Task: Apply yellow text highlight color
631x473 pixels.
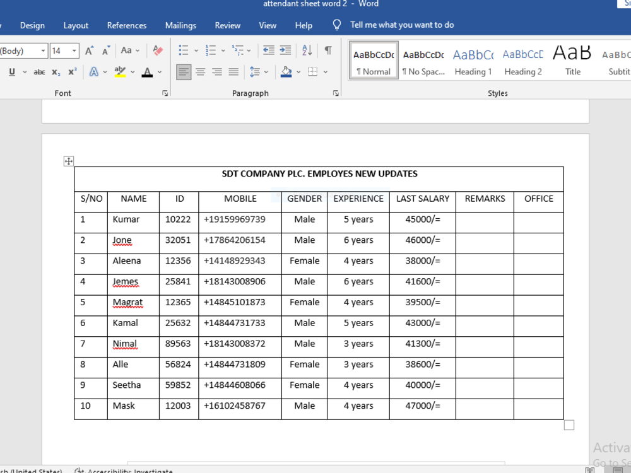Action: coord(120,72)
